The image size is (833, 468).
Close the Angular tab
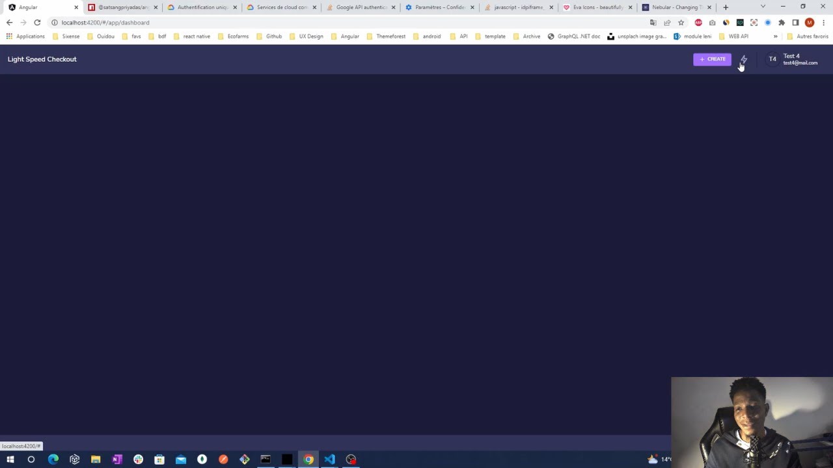[x=76, y=7]
